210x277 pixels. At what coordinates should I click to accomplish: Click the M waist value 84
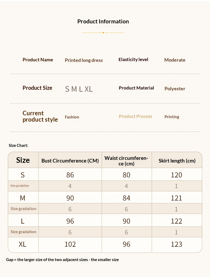pos(127,198)
